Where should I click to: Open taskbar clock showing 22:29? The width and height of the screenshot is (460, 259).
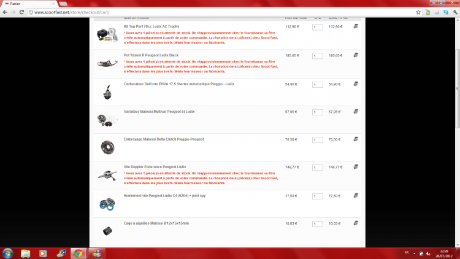[x=444, y=253]
